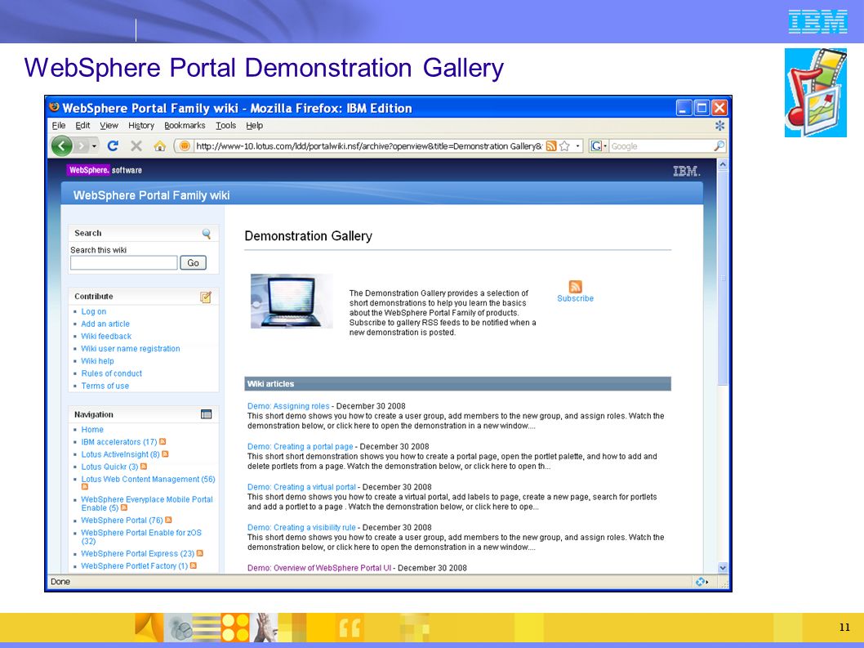Click the search magnifier icon in toolbar
This screenshot has width=864, height=648.
[719, 146]
